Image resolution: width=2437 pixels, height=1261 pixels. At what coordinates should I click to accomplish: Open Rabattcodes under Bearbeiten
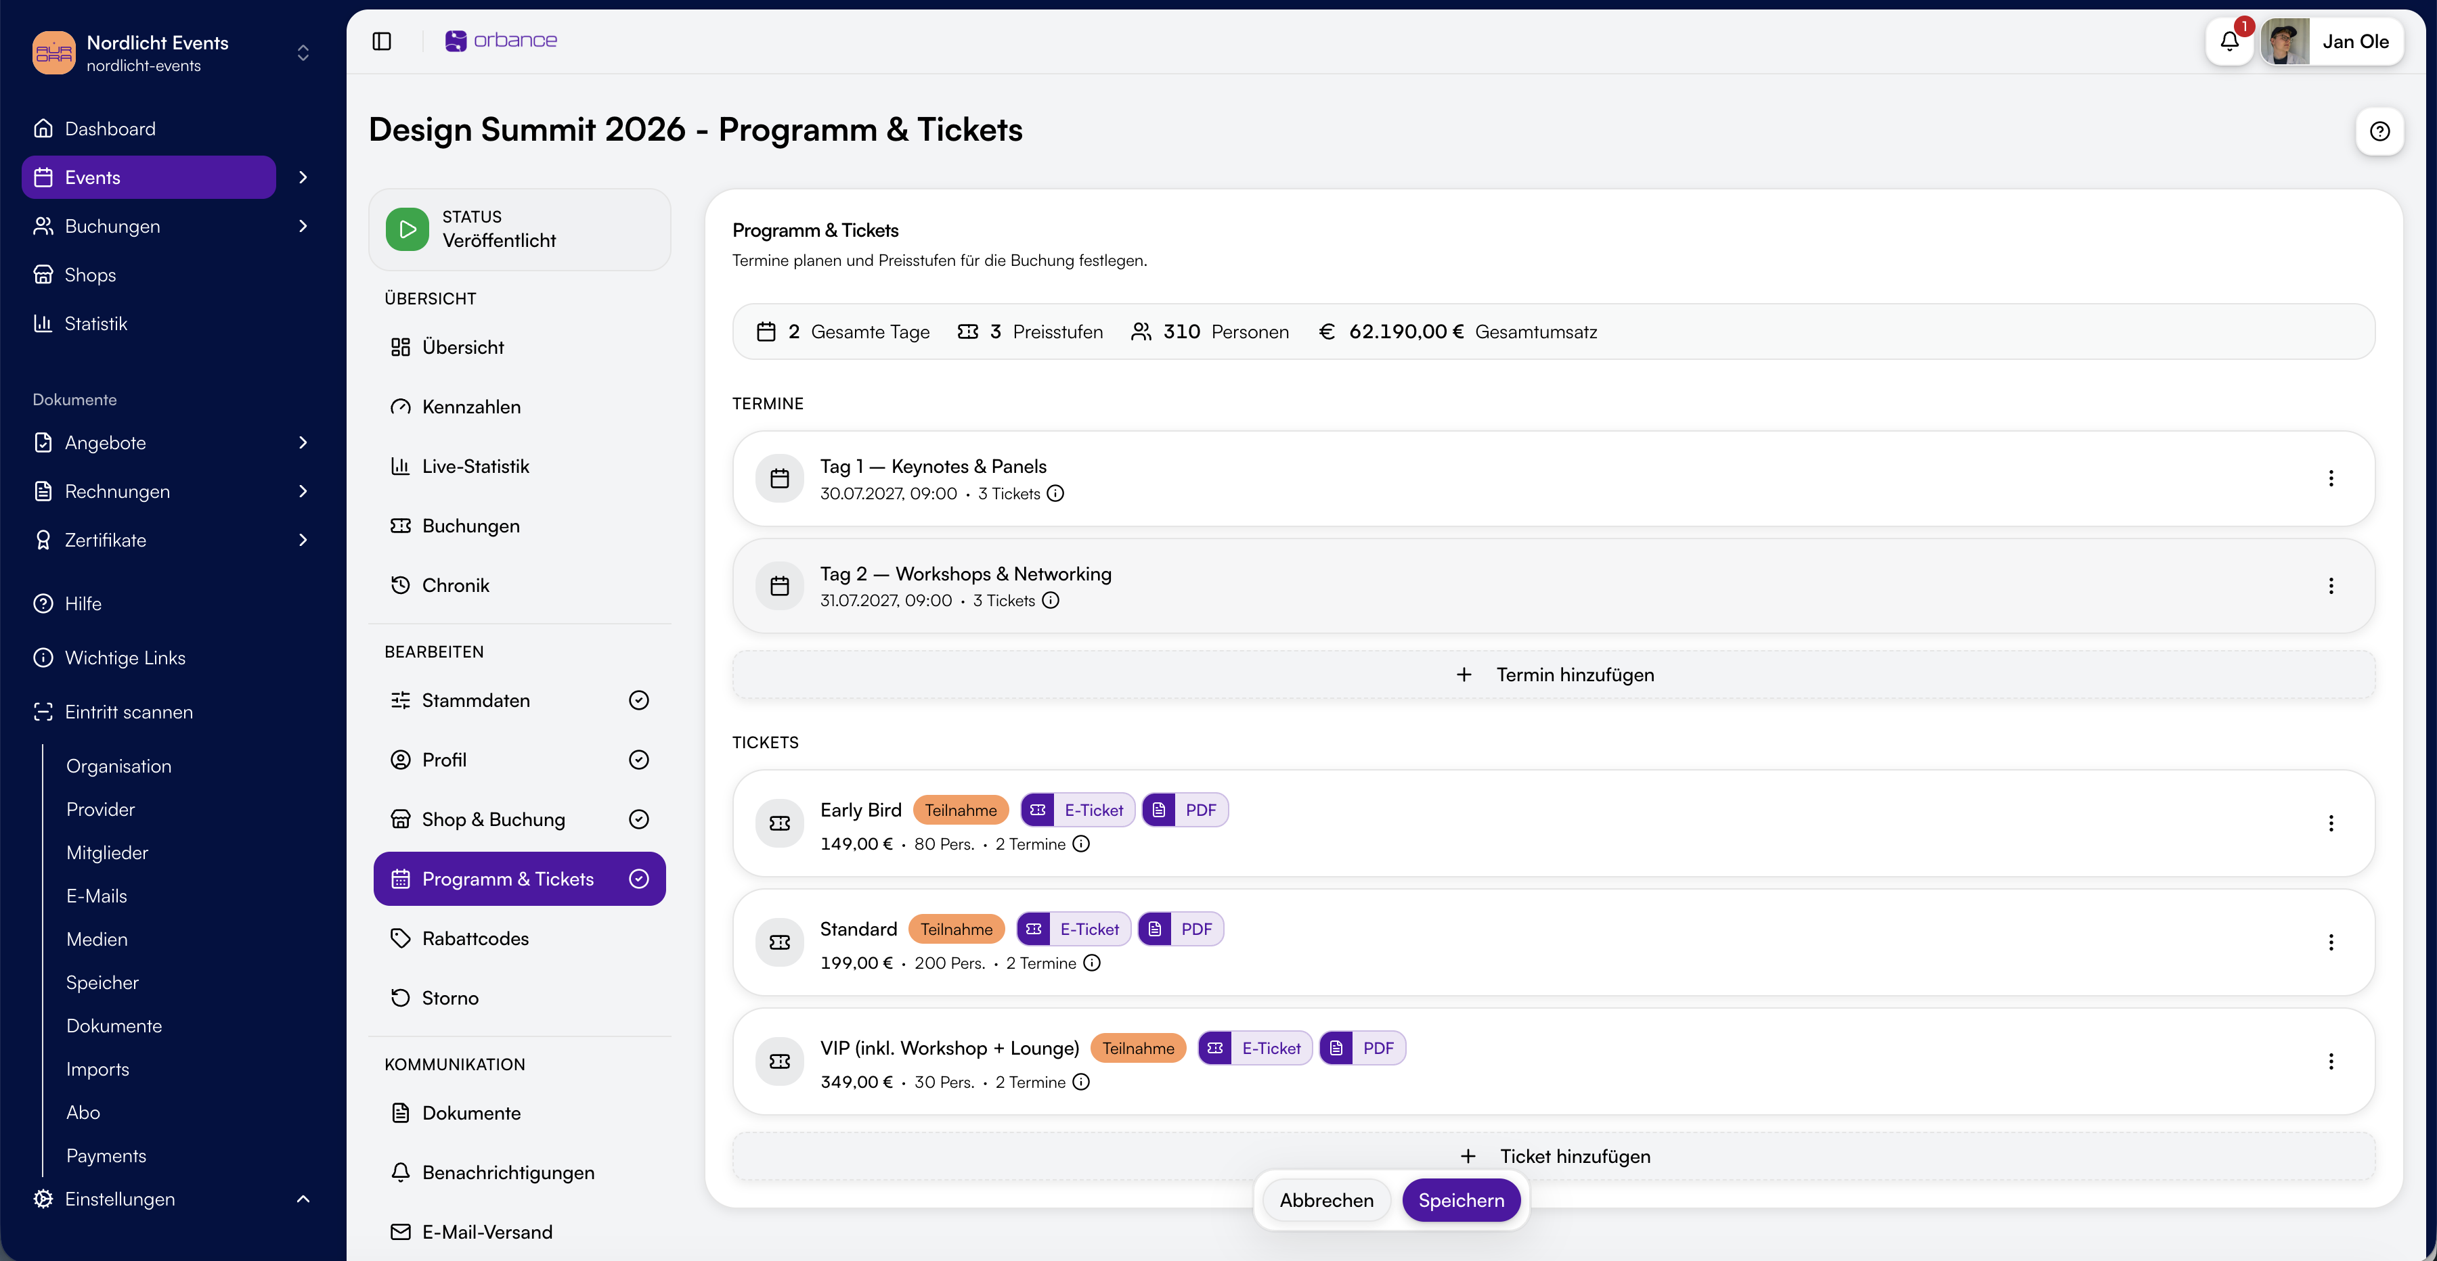coord(519,939)
